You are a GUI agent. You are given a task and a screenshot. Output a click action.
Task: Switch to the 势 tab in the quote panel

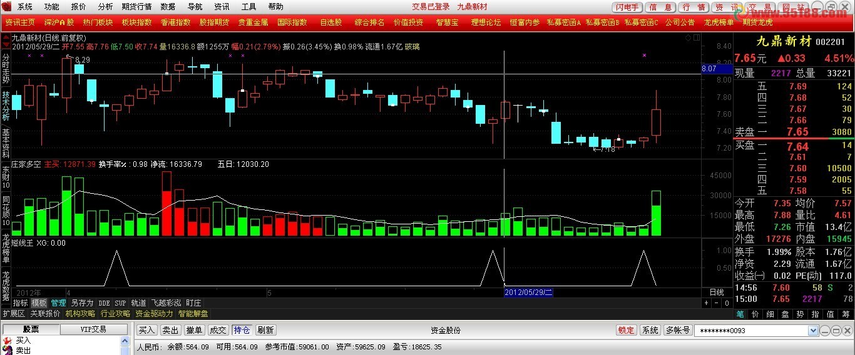[801, 314]
